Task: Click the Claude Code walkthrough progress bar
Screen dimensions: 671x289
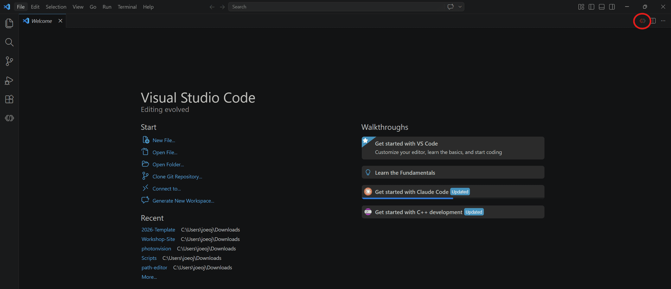Action: (453, 198)
